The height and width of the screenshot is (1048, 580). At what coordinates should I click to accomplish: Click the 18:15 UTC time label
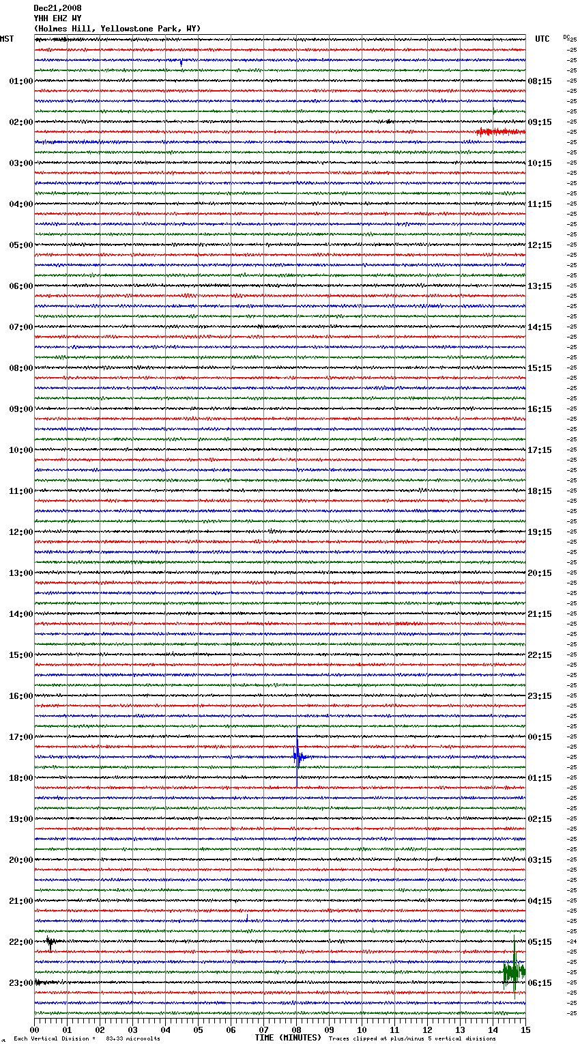coord(540,491)
